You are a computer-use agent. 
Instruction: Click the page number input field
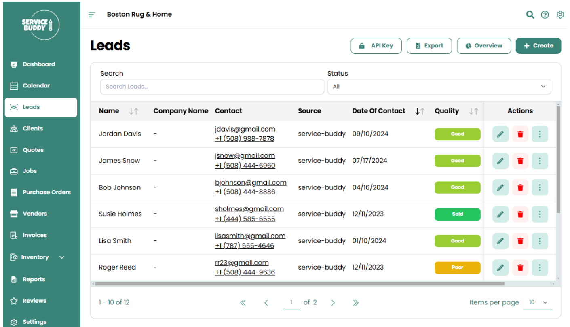coord(291,303)
